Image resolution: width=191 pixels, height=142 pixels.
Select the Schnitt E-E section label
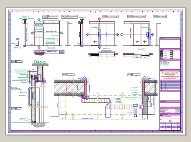[x=106, y=49]
